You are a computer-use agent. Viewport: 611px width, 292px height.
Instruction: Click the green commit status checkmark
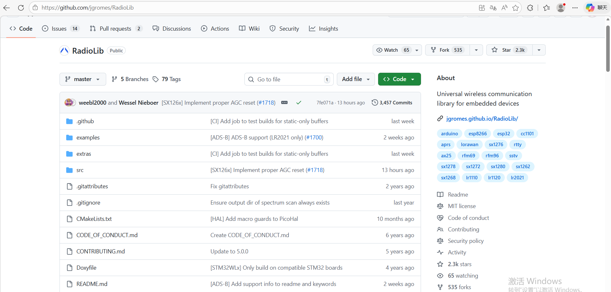coord(299,103)
